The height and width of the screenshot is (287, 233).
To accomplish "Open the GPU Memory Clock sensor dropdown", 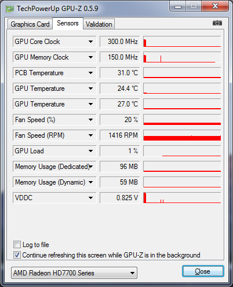I will [90, 57].
